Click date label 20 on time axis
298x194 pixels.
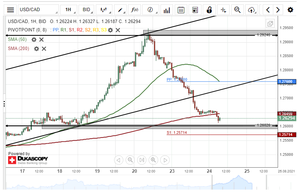click(x=134, y=171)
